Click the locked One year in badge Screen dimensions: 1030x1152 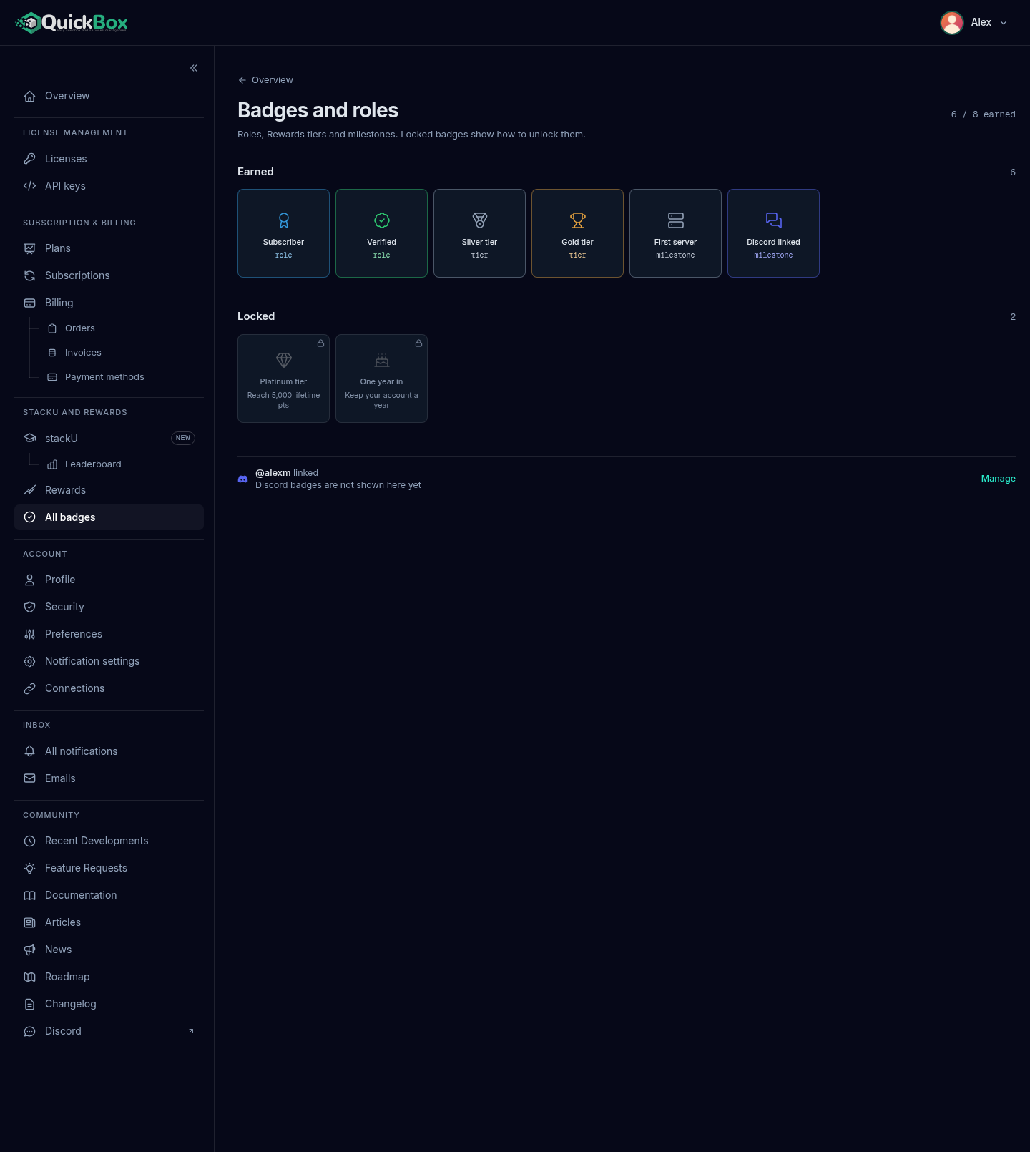(x=381, y=379)
